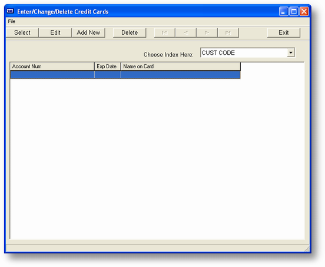
Task: Sort by the Account Num column header
Action: coord(52,67)
